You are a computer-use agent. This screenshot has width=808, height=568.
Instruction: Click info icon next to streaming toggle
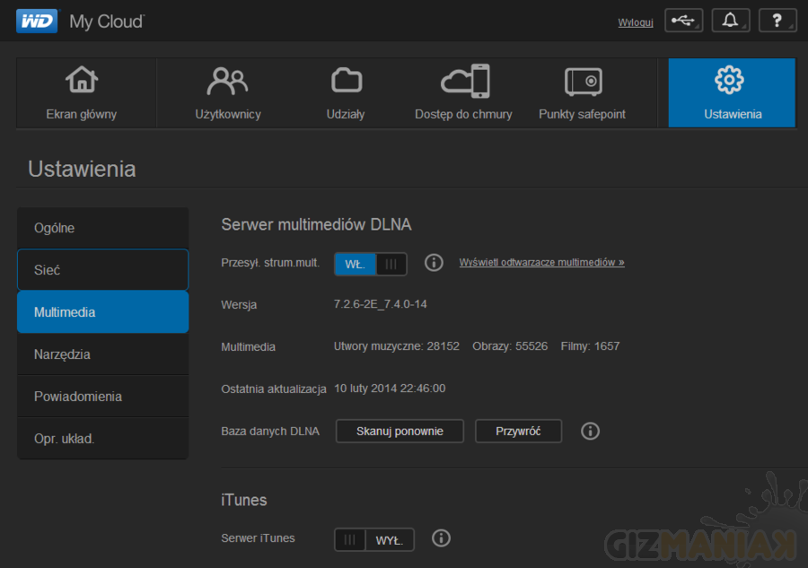tap(434, 263)
